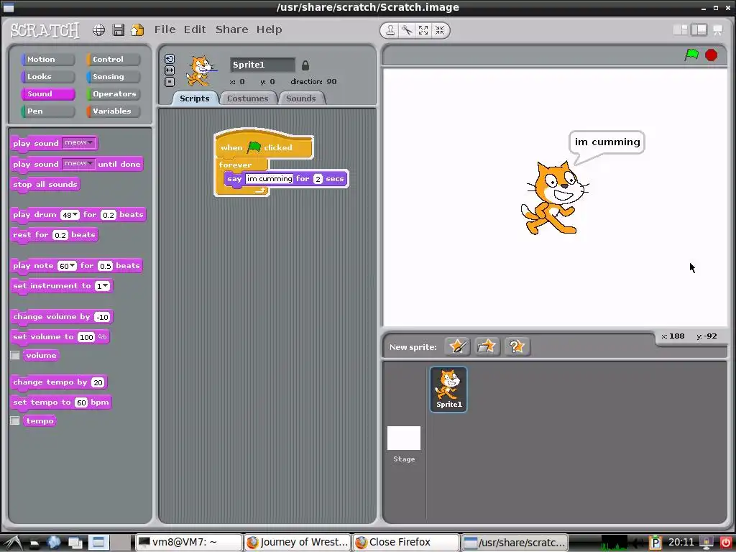Select the Looks block category
This screenshot has width=736, height=552.
tap(47, 77)
